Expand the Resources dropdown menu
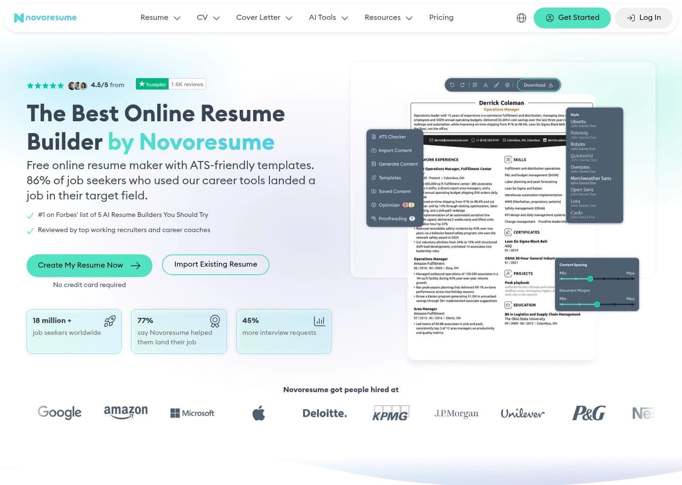The height and width of the screenshot is (485, 682). point(389,18)
